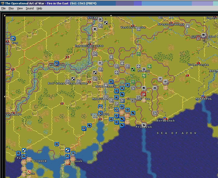Select the gray checkered unit right of DNEPR
This screenshot has height=178, width=218.
106,23
